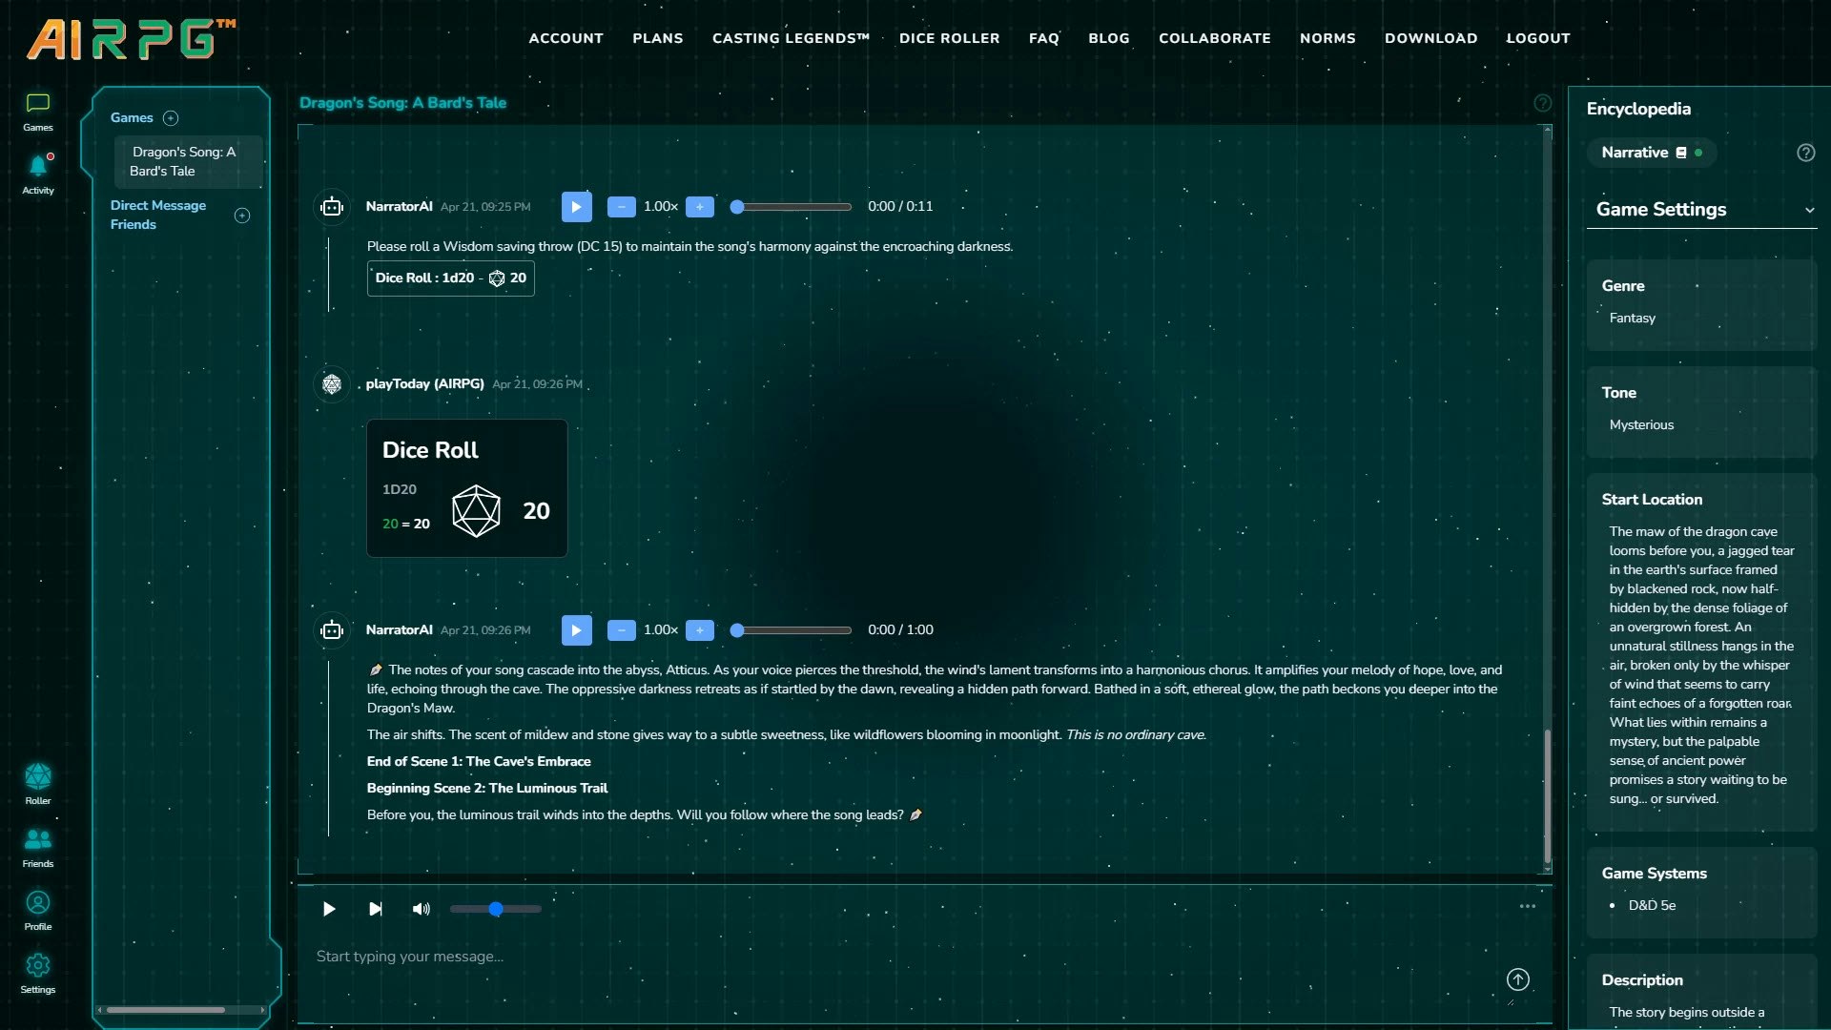The width and height of the screenshot is (1831, 1030).
Task: Click the send message arrow icon
Action: (1517, 979)
